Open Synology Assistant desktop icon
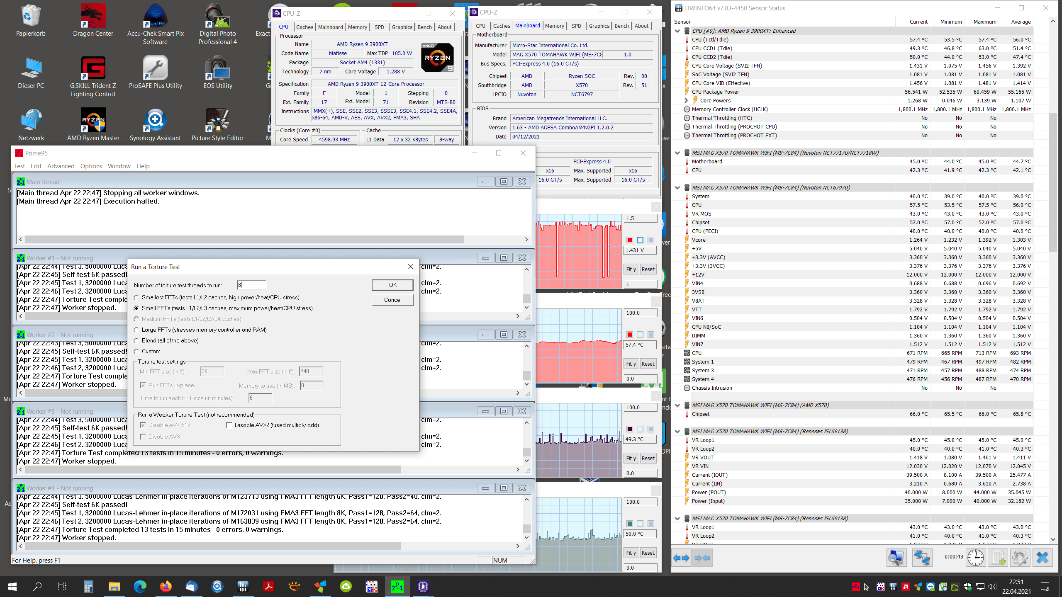 tap(155, 125)
